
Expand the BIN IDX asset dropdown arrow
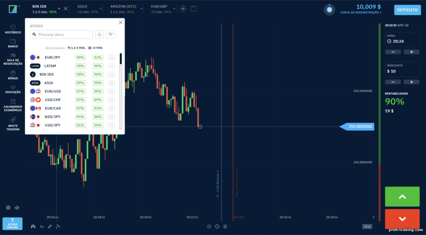tap(59, 9)
